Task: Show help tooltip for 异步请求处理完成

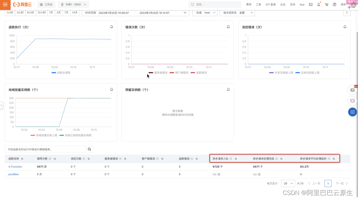Action: (x=276, y=159)
